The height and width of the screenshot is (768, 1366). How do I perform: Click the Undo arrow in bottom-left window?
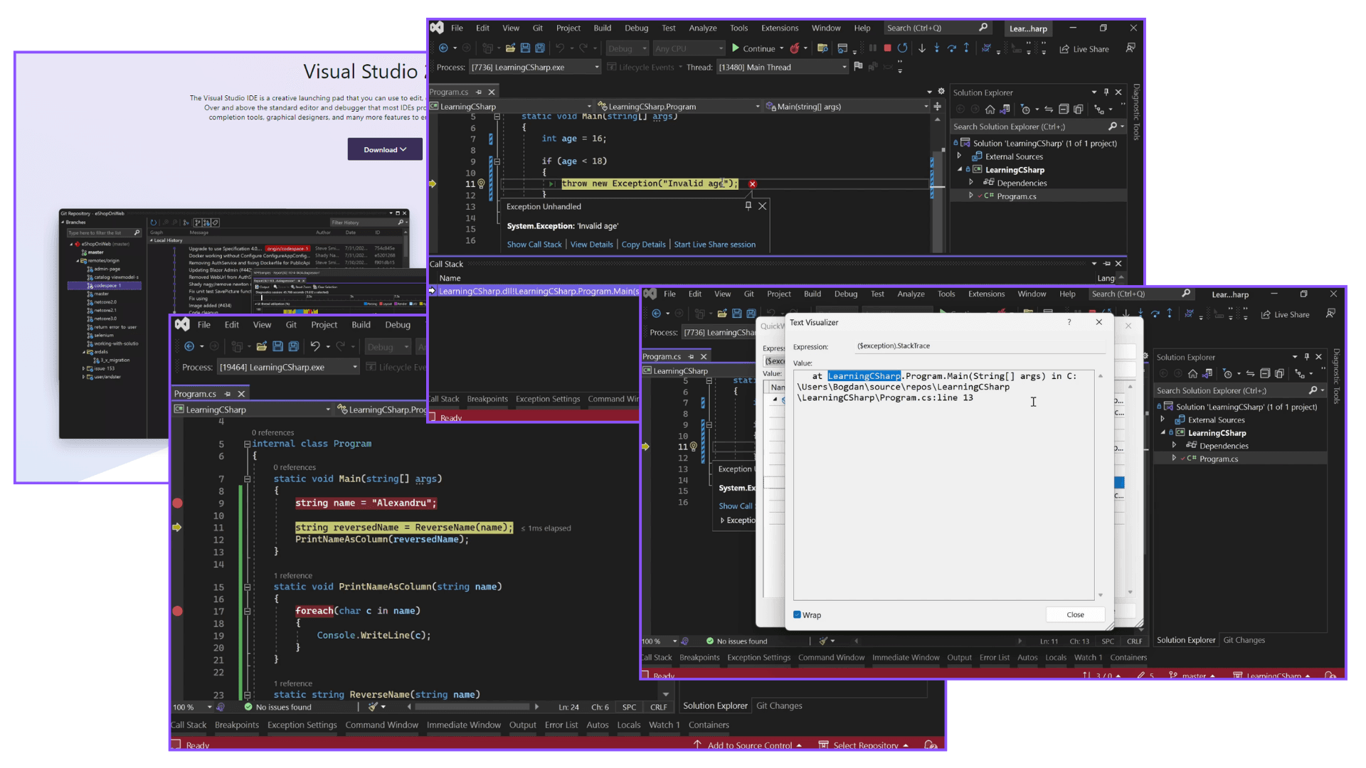(x=314, y=346)
